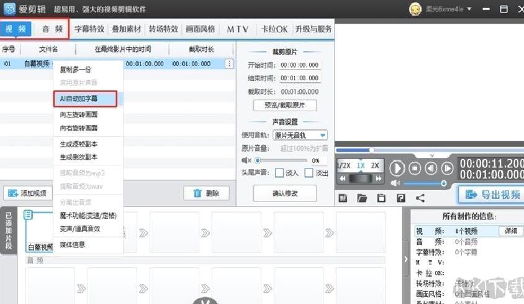This screenshot has width=524, height=304.
Task: Click the share icon below the player
Action: (x=420, y=198)
